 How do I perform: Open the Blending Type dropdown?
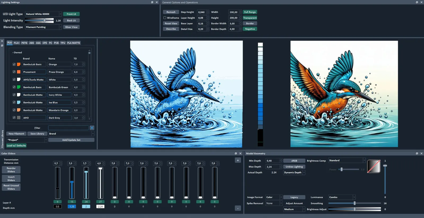tap(43, 27)
